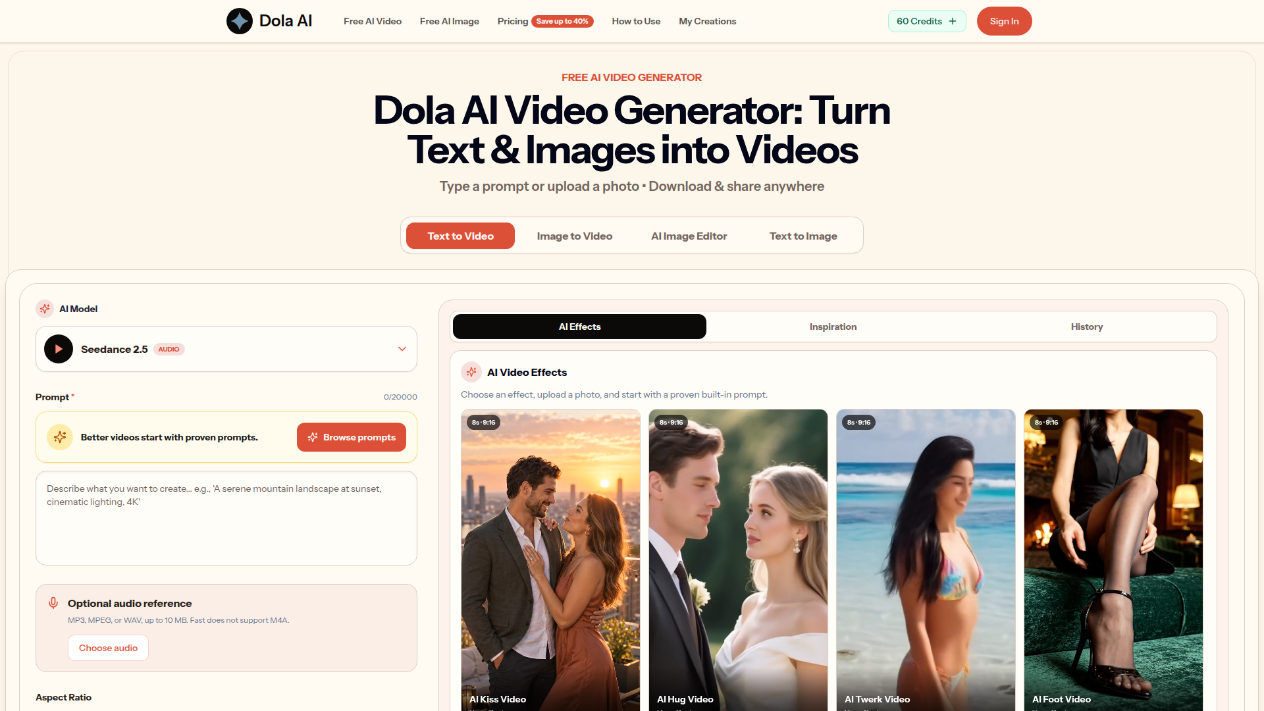Click the 60 Credits button
The height and width of the screenshot is (711, 1264).
[x=927, y=21]
